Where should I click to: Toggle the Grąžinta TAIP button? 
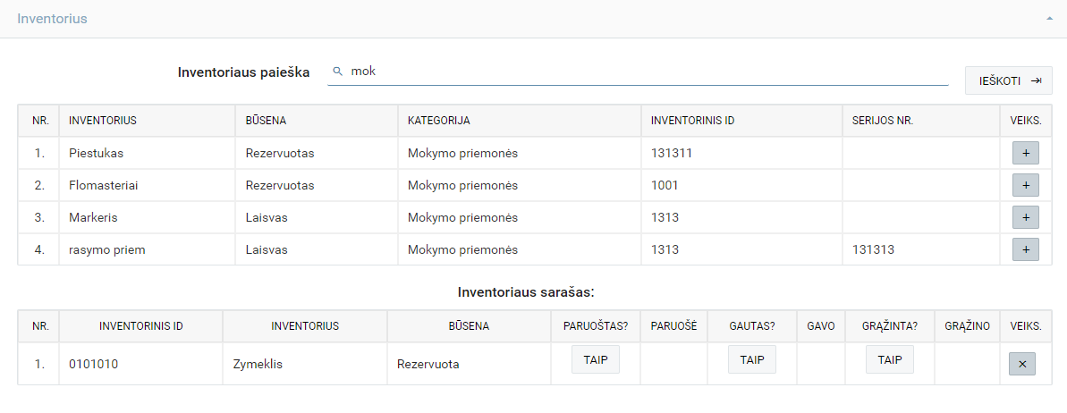click(889, 359)
